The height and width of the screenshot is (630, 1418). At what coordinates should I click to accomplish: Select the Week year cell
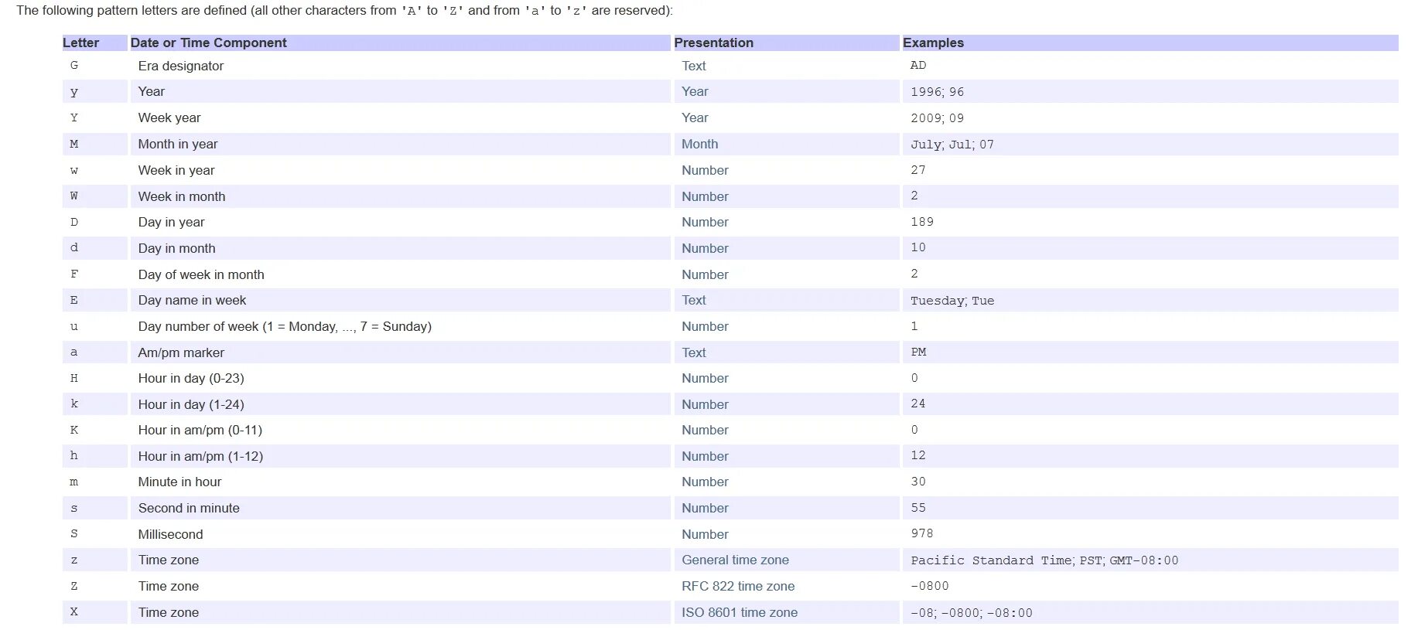[x=400, y=117]
